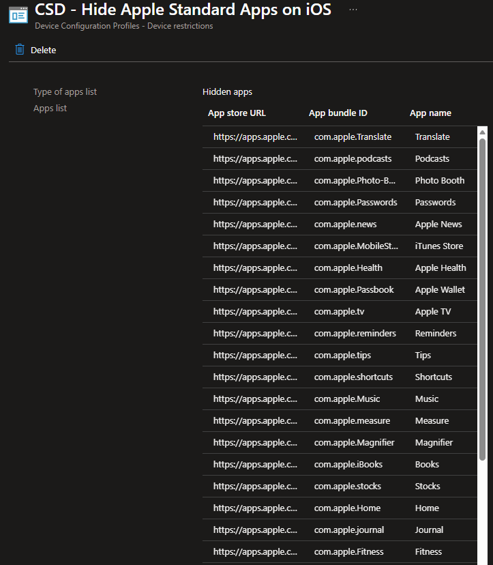The height and width of the screenshot is (565, 493).
Task: Select the Apple Wallet app name
Action: tap(440, 290)
